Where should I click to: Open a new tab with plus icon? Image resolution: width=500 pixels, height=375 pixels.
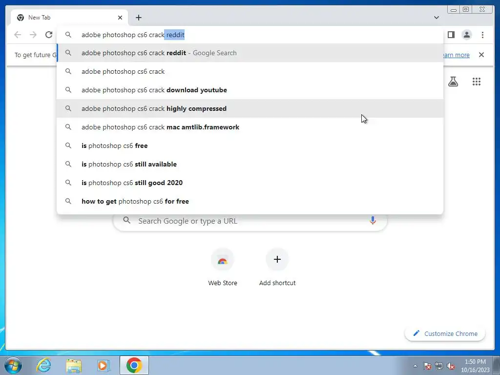point(138,18)
